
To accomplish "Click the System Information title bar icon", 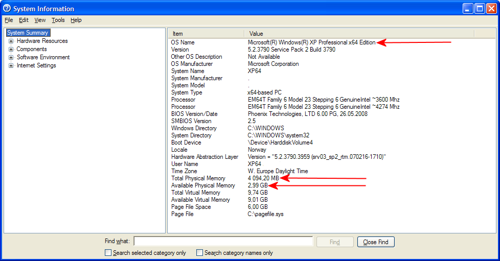I will tap(7, 8).
